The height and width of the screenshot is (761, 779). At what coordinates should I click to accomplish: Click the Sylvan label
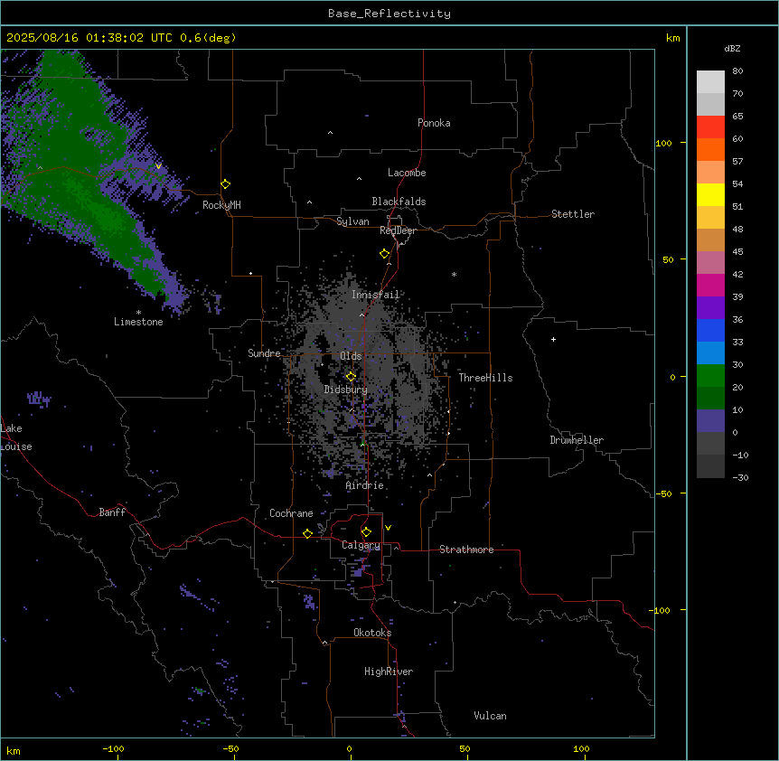[352, 221]
